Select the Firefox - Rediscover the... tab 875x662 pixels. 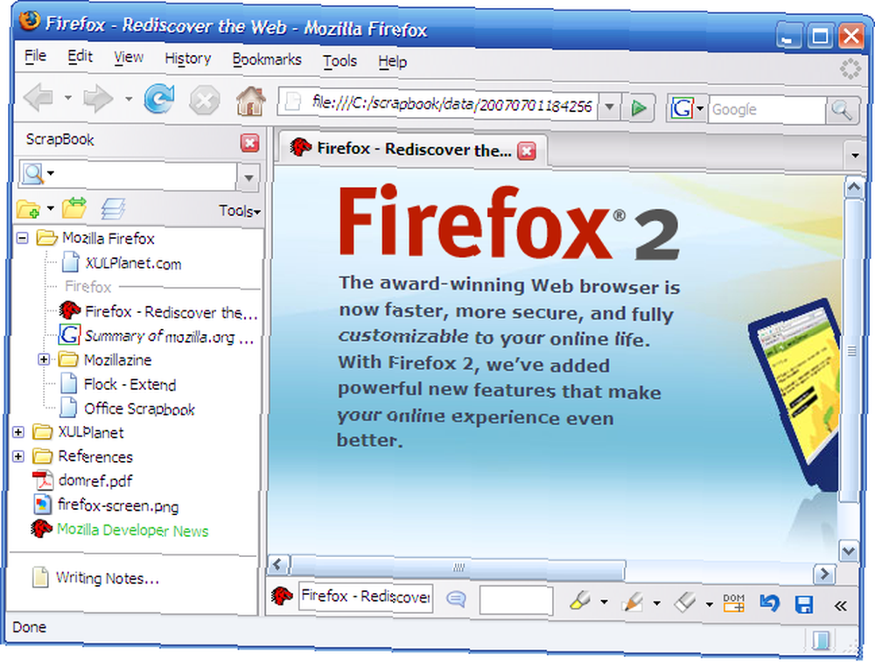[412, 150]
